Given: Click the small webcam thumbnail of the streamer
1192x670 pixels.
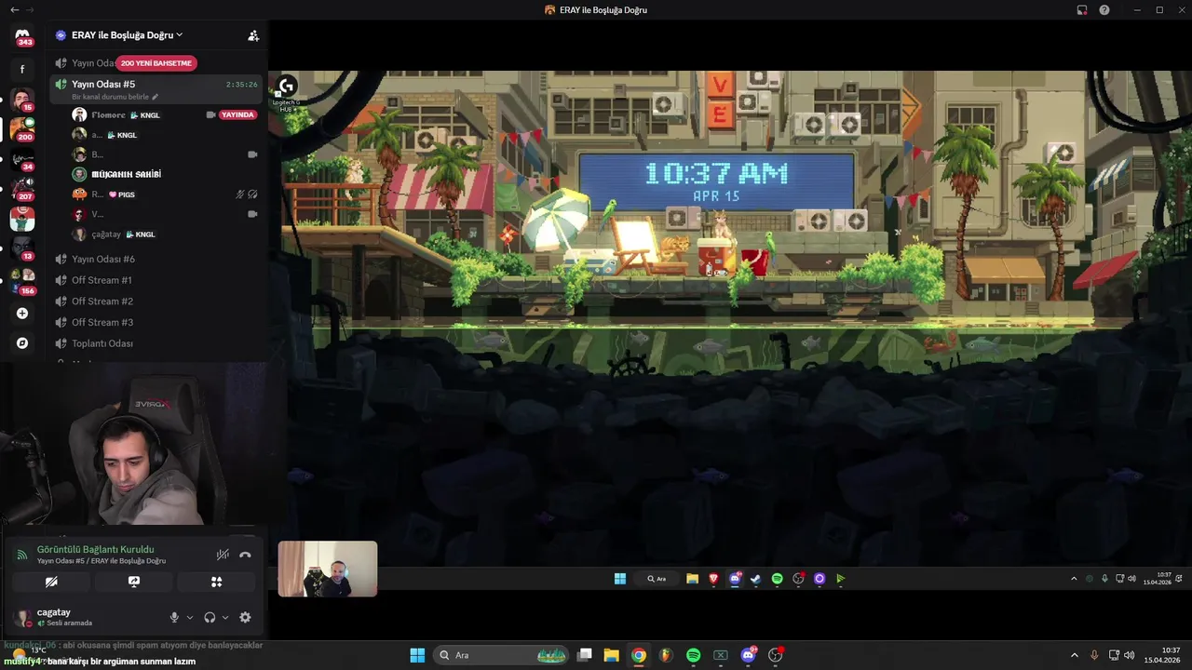Looking at the screenshot, I should tap(328, 569).
